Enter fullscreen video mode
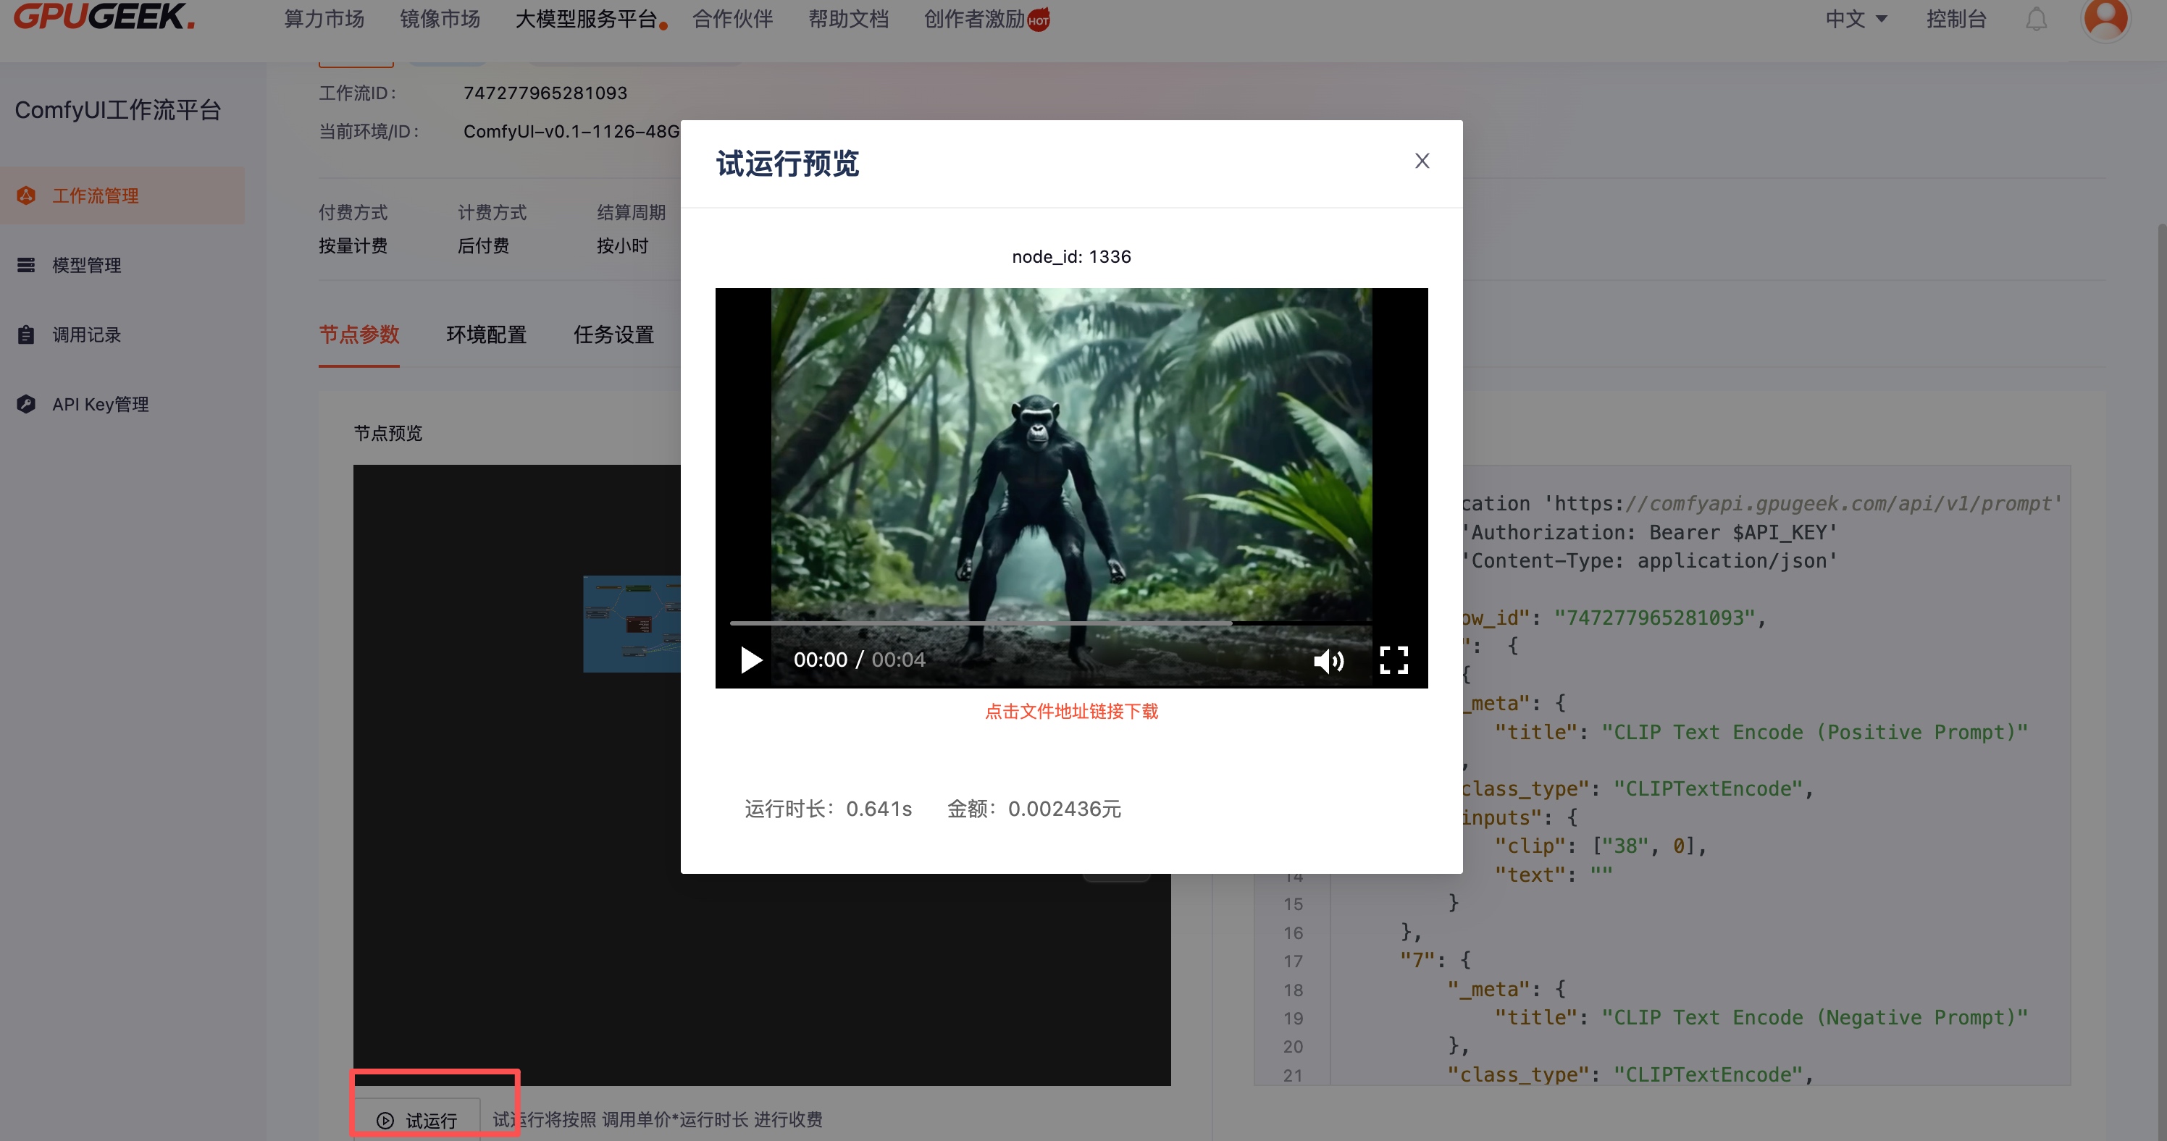The image size is (2167, 1141). (1394, 660)
